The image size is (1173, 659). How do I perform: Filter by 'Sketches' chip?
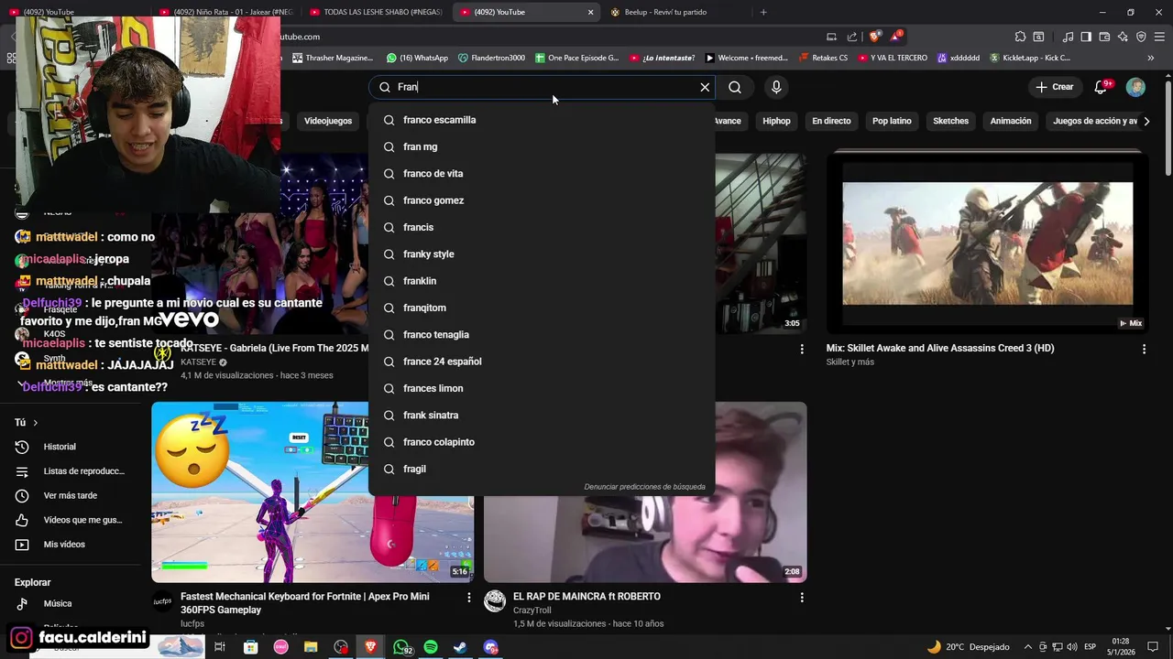[950, 121]
